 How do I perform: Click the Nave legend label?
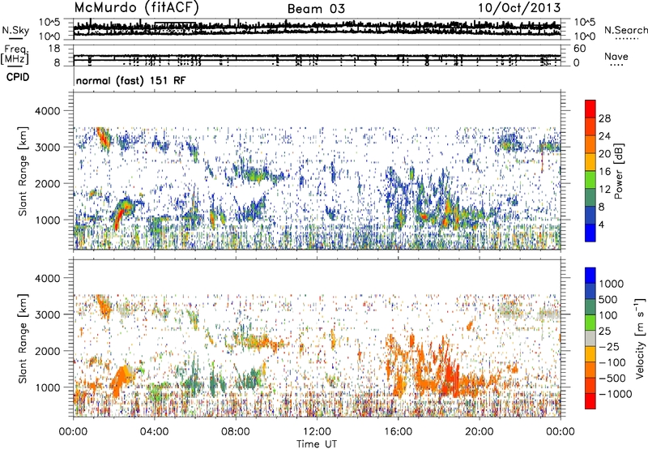click(x=616, y=57)
